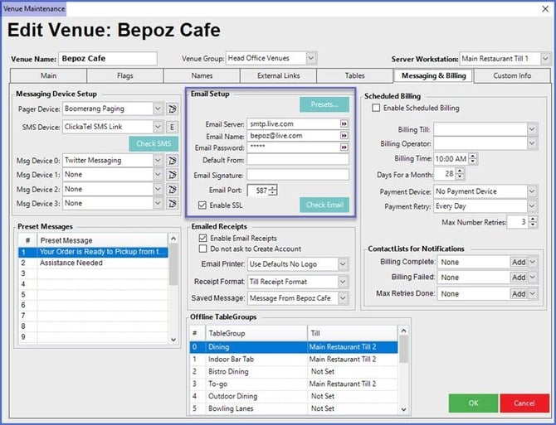Image resolution: width=556 pixels, height=425 pixels.
Task: Toggle the Enable SSL checkbox
Action: click(203, 205)
